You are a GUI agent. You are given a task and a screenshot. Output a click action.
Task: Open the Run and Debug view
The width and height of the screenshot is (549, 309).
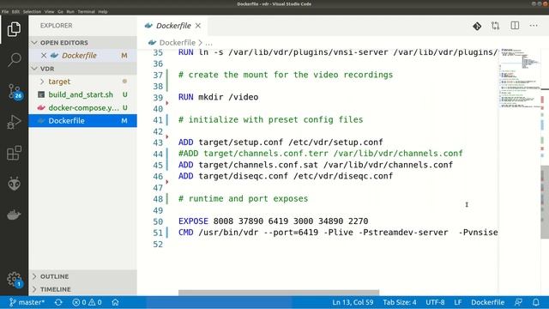pos(14,122)
